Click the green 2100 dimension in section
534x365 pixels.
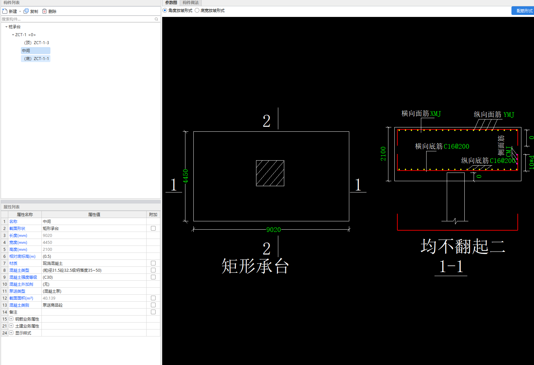coord(383,154)
